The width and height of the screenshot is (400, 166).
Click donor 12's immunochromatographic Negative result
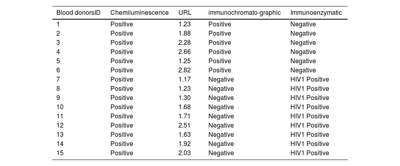coord(221,125)
